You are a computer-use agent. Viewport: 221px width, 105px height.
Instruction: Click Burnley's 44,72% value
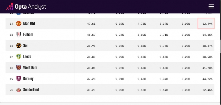tap(207, 79)
